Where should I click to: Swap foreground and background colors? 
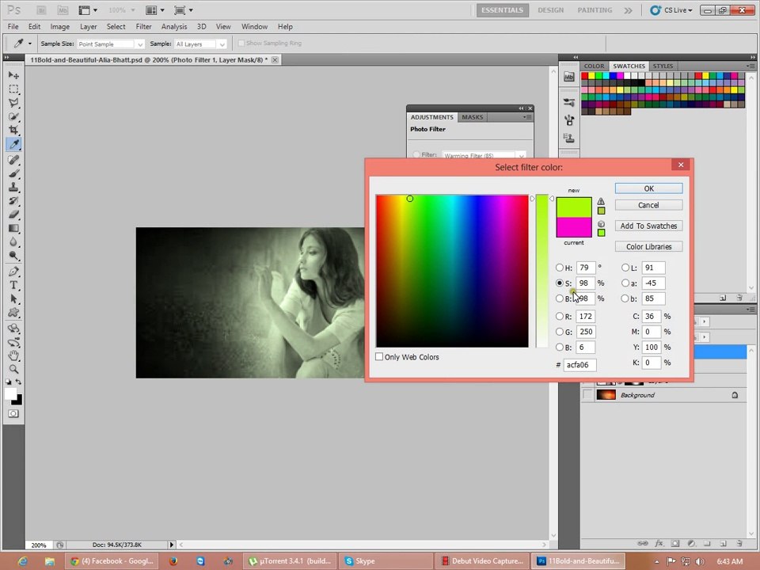[x=18, y=382]
